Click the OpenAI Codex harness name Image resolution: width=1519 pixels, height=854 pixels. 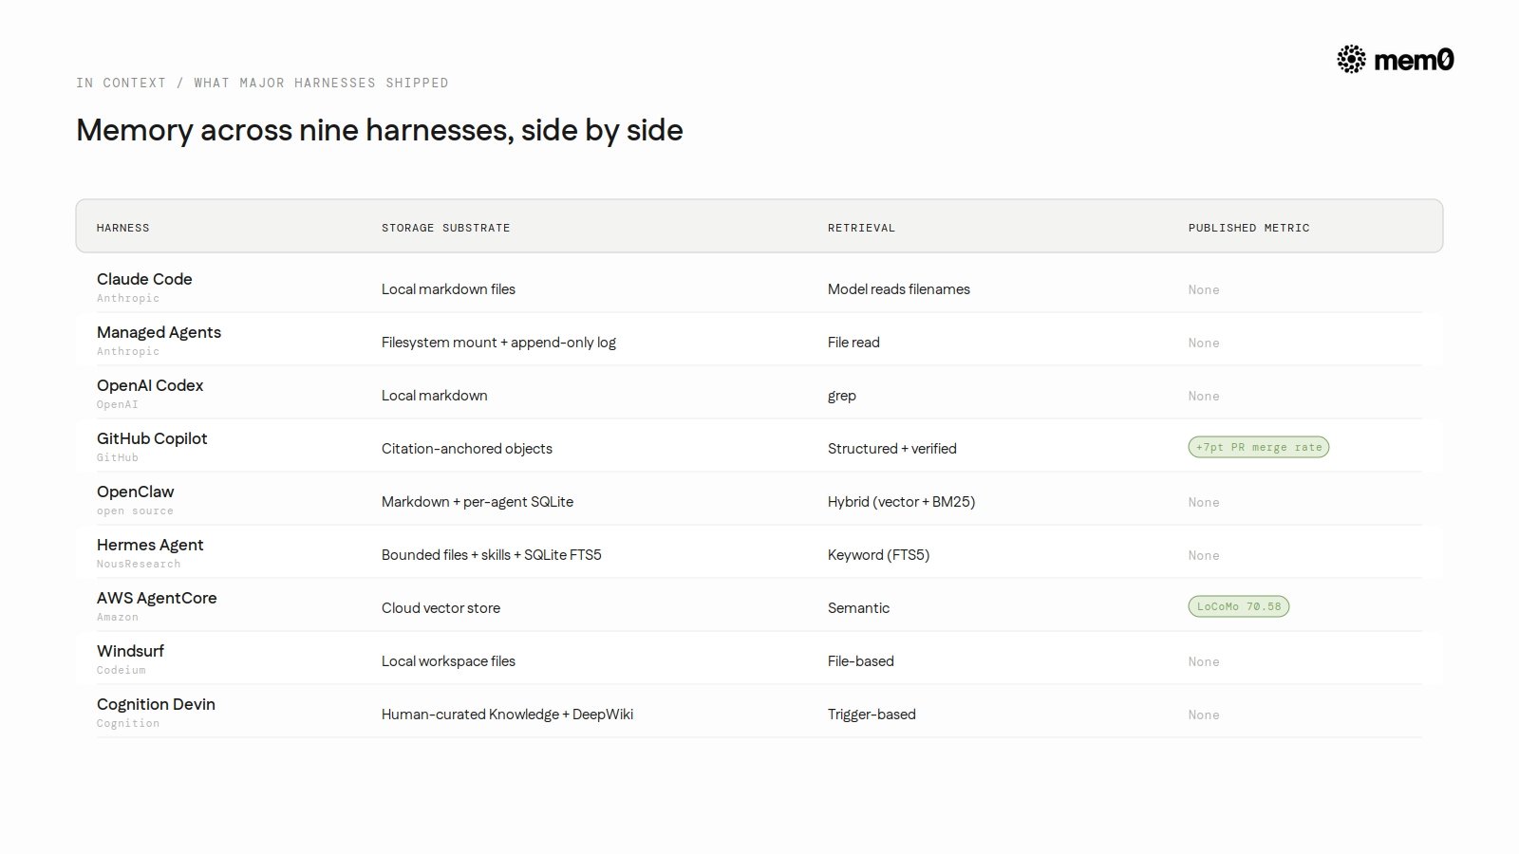pyautogui.click(x=150, y=385)
